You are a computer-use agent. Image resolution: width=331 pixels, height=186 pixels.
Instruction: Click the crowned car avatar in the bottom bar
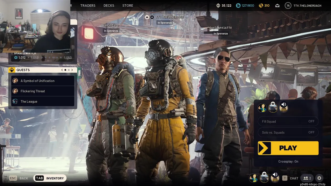pyautogui.click(x=264, y=177)
